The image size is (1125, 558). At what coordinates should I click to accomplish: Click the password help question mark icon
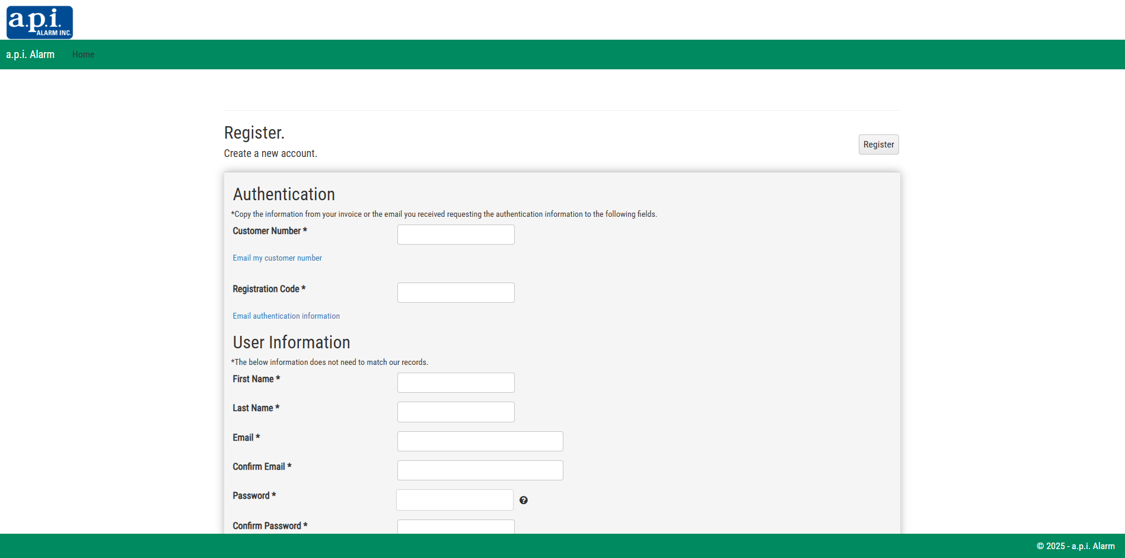(523, 501)
